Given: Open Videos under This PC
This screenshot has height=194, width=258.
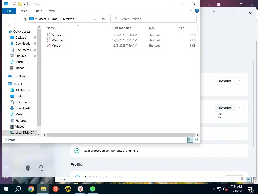Looking at the screenshot, I should point(20,127).
